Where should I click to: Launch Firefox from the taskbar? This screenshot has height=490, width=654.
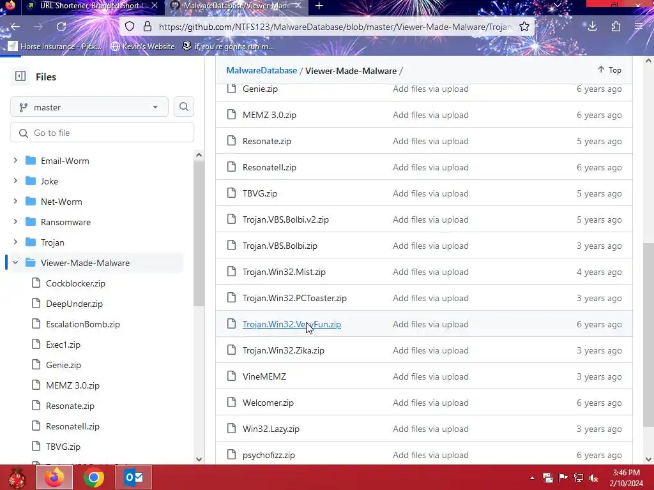click(54, 477)
